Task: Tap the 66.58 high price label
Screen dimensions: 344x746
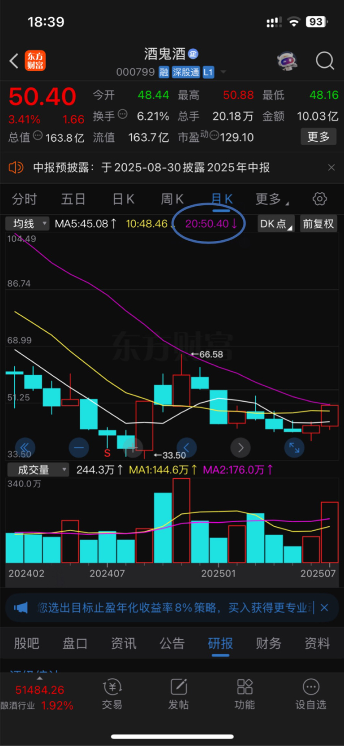Action: tap(207, 354)
